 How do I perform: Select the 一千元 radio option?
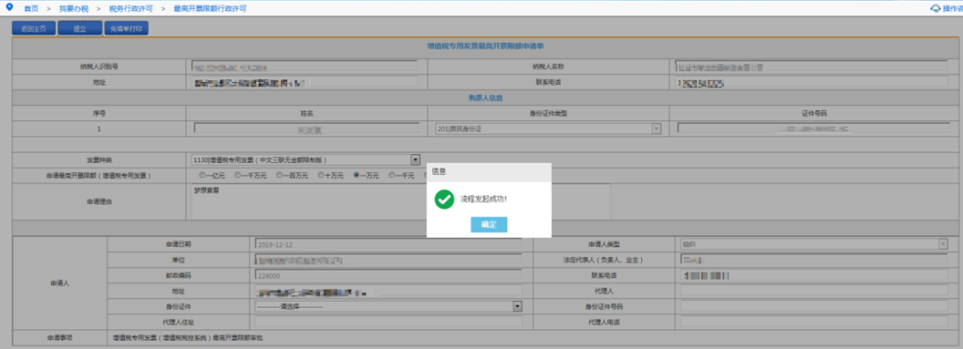[x=391, y=175]
